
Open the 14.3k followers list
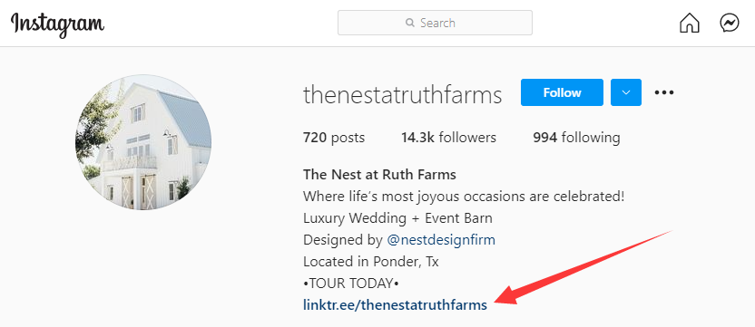[449, 138]
